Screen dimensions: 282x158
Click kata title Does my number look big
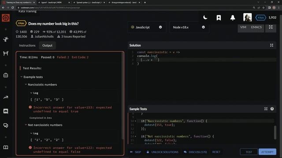point(53,24)
